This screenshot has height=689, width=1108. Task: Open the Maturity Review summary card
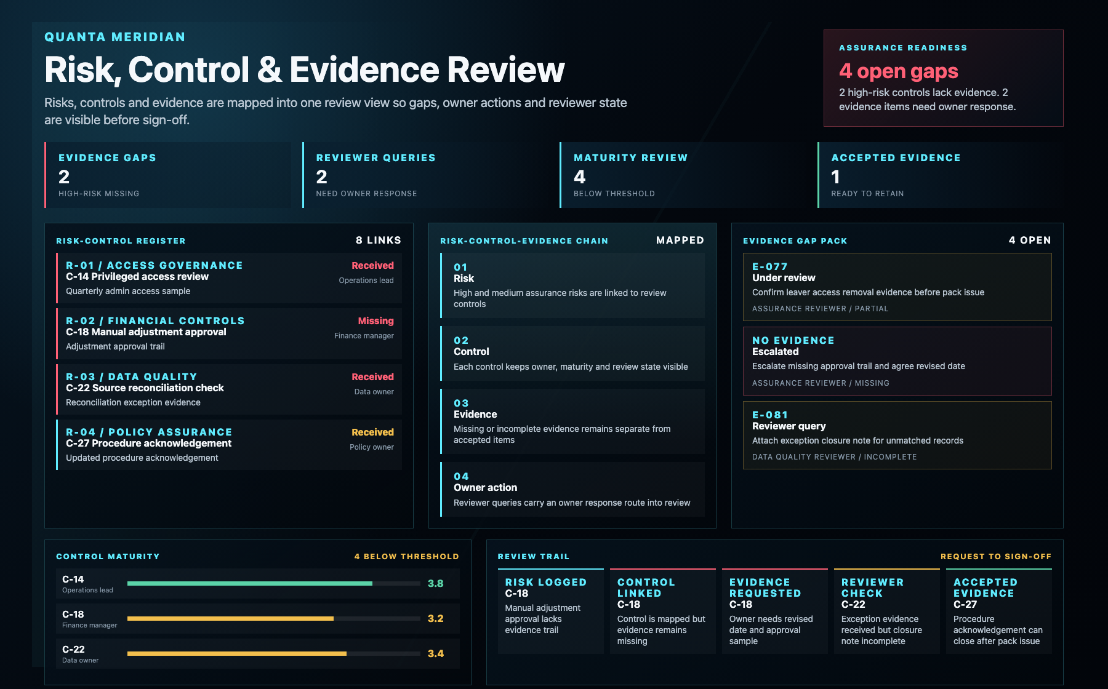pyautogui.click(x=683, y=175)
